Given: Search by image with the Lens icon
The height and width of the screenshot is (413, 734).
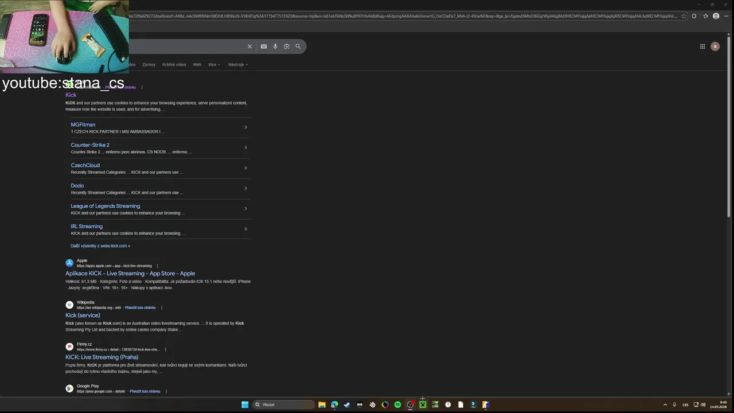Looking at the screenshot, I should 287,46.
